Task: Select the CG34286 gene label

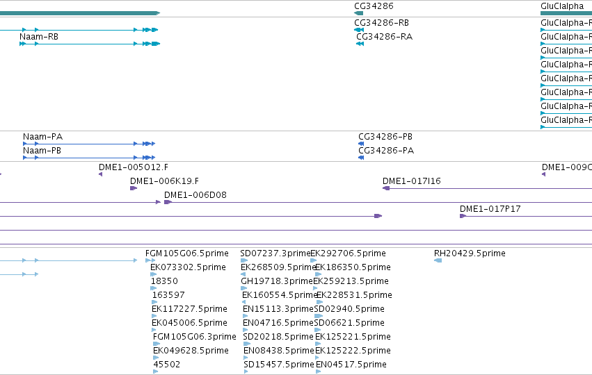Action: click(374, 6)
